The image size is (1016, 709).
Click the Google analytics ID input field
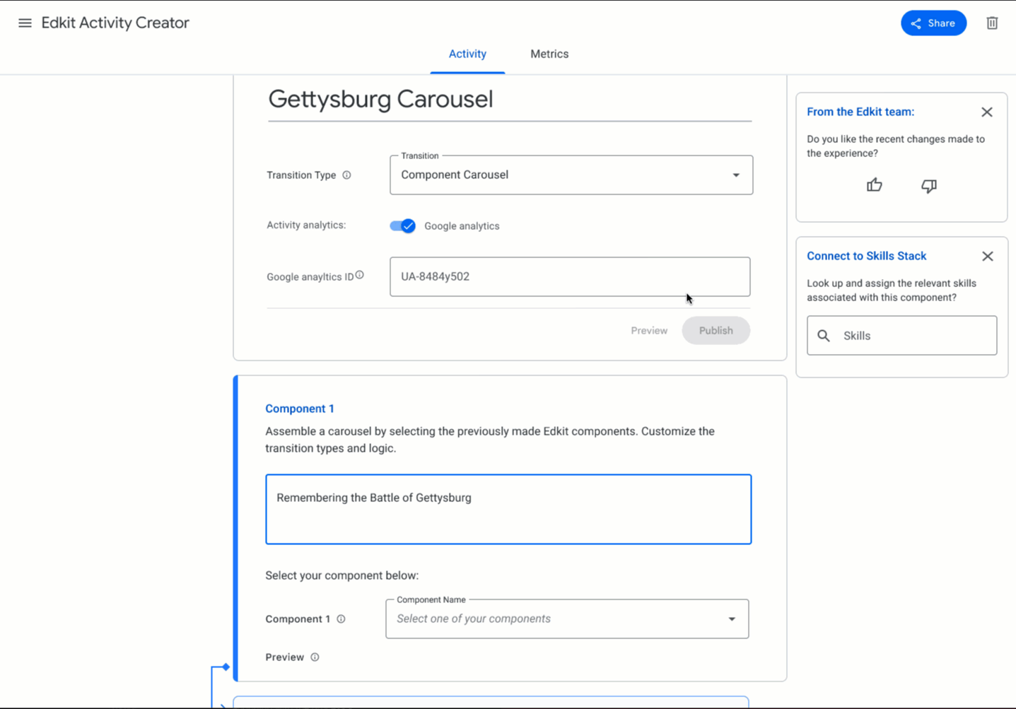(570, 276)
